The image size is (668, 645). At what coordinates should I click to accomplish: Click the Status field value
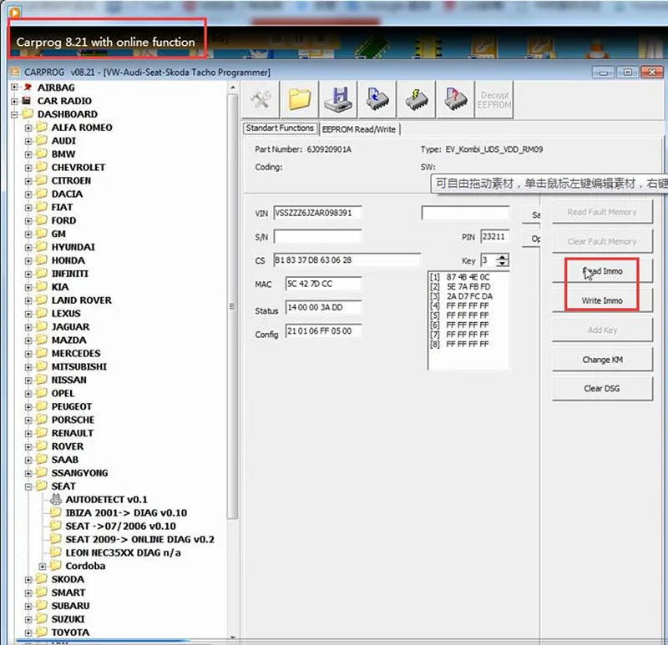pyautogui.click(x=324, y=307)
